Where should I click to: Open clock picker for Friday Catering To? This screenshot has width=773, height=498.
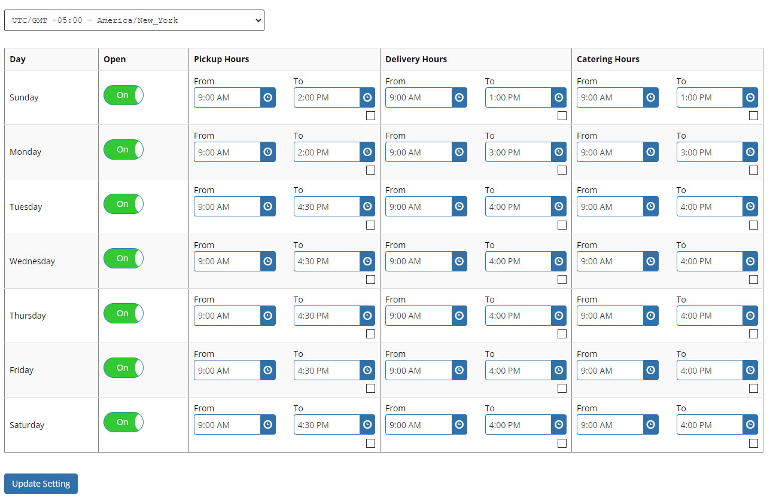click(750, 370)
